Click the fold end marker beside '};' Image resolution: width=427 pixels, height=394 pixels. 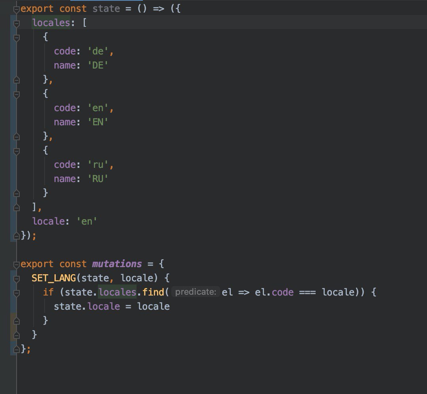17,349
